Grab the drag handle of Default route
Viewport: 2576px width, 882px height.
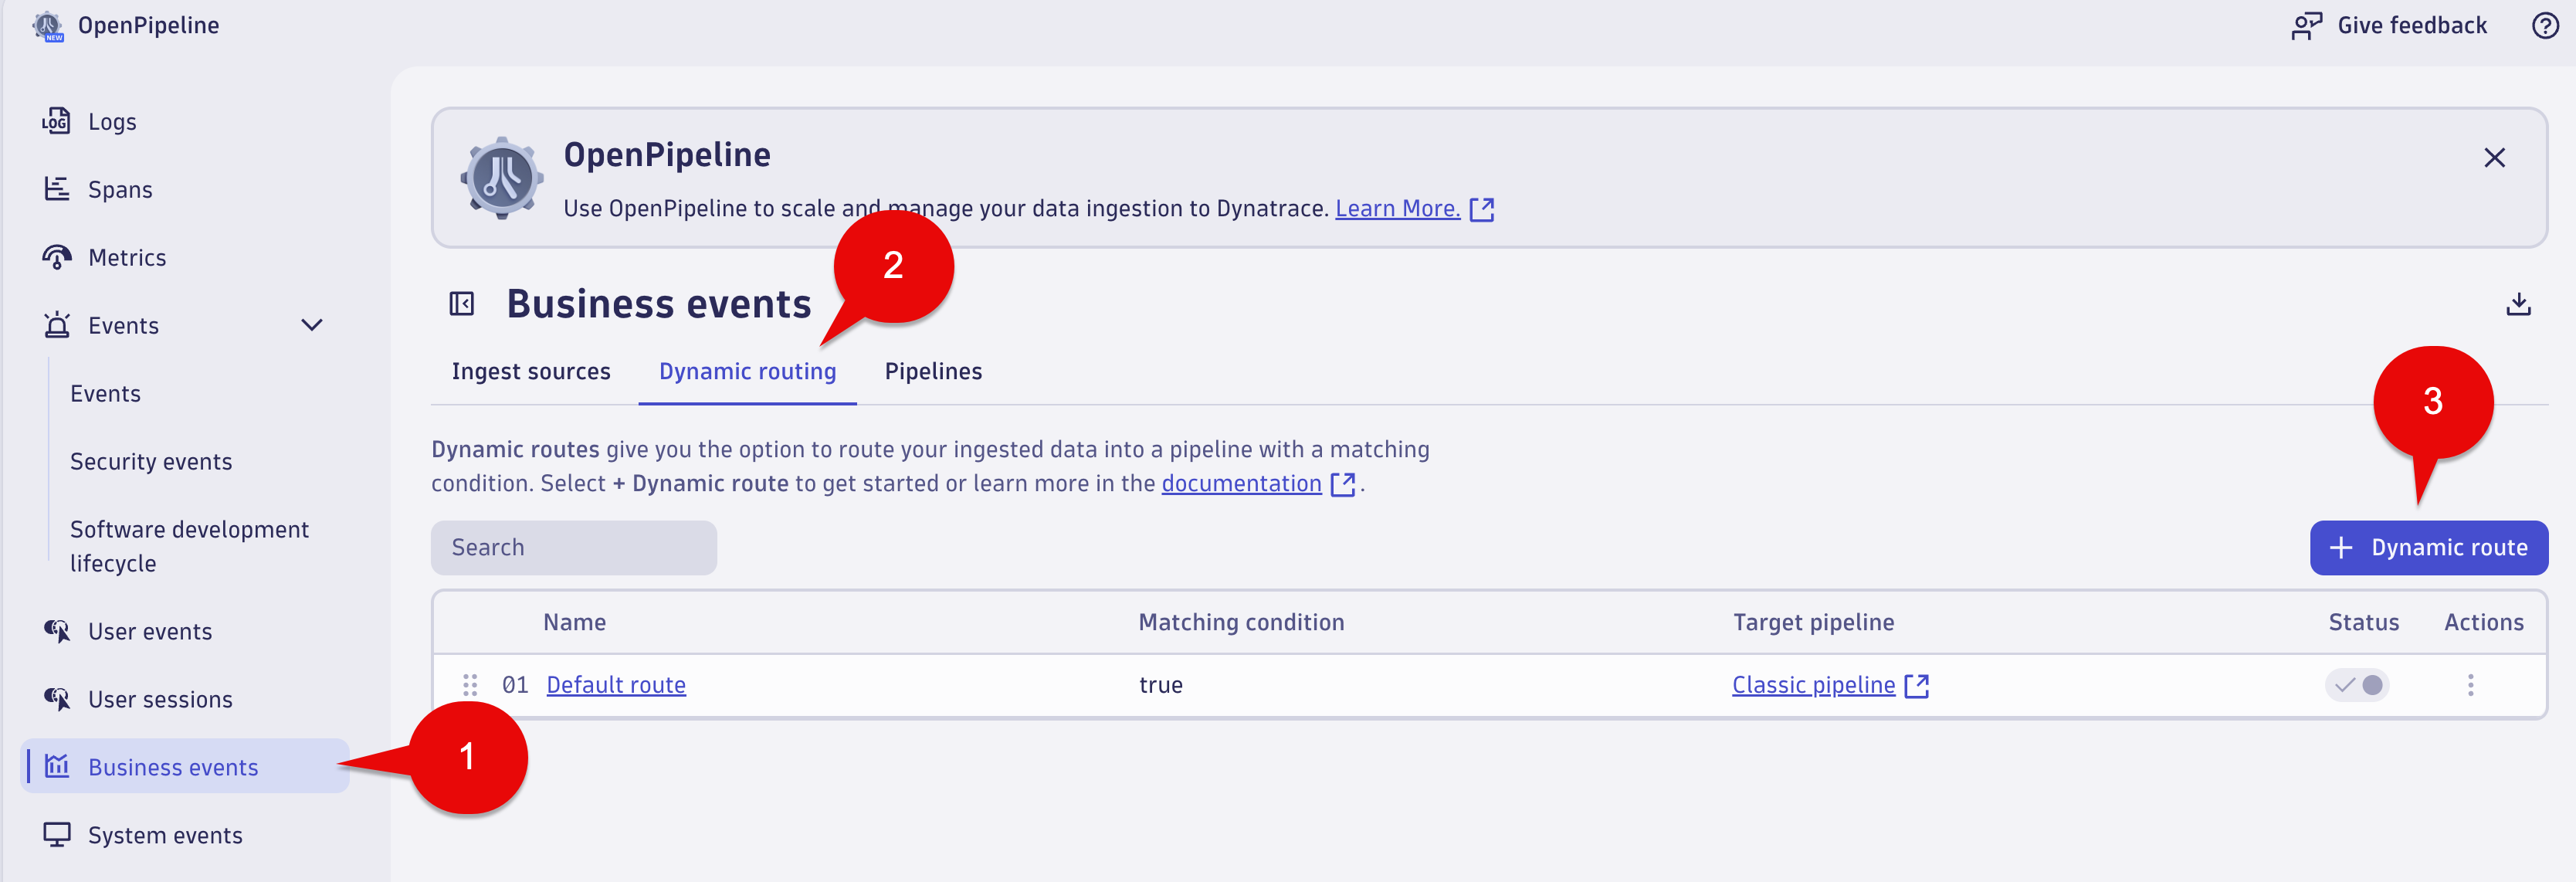470,685
